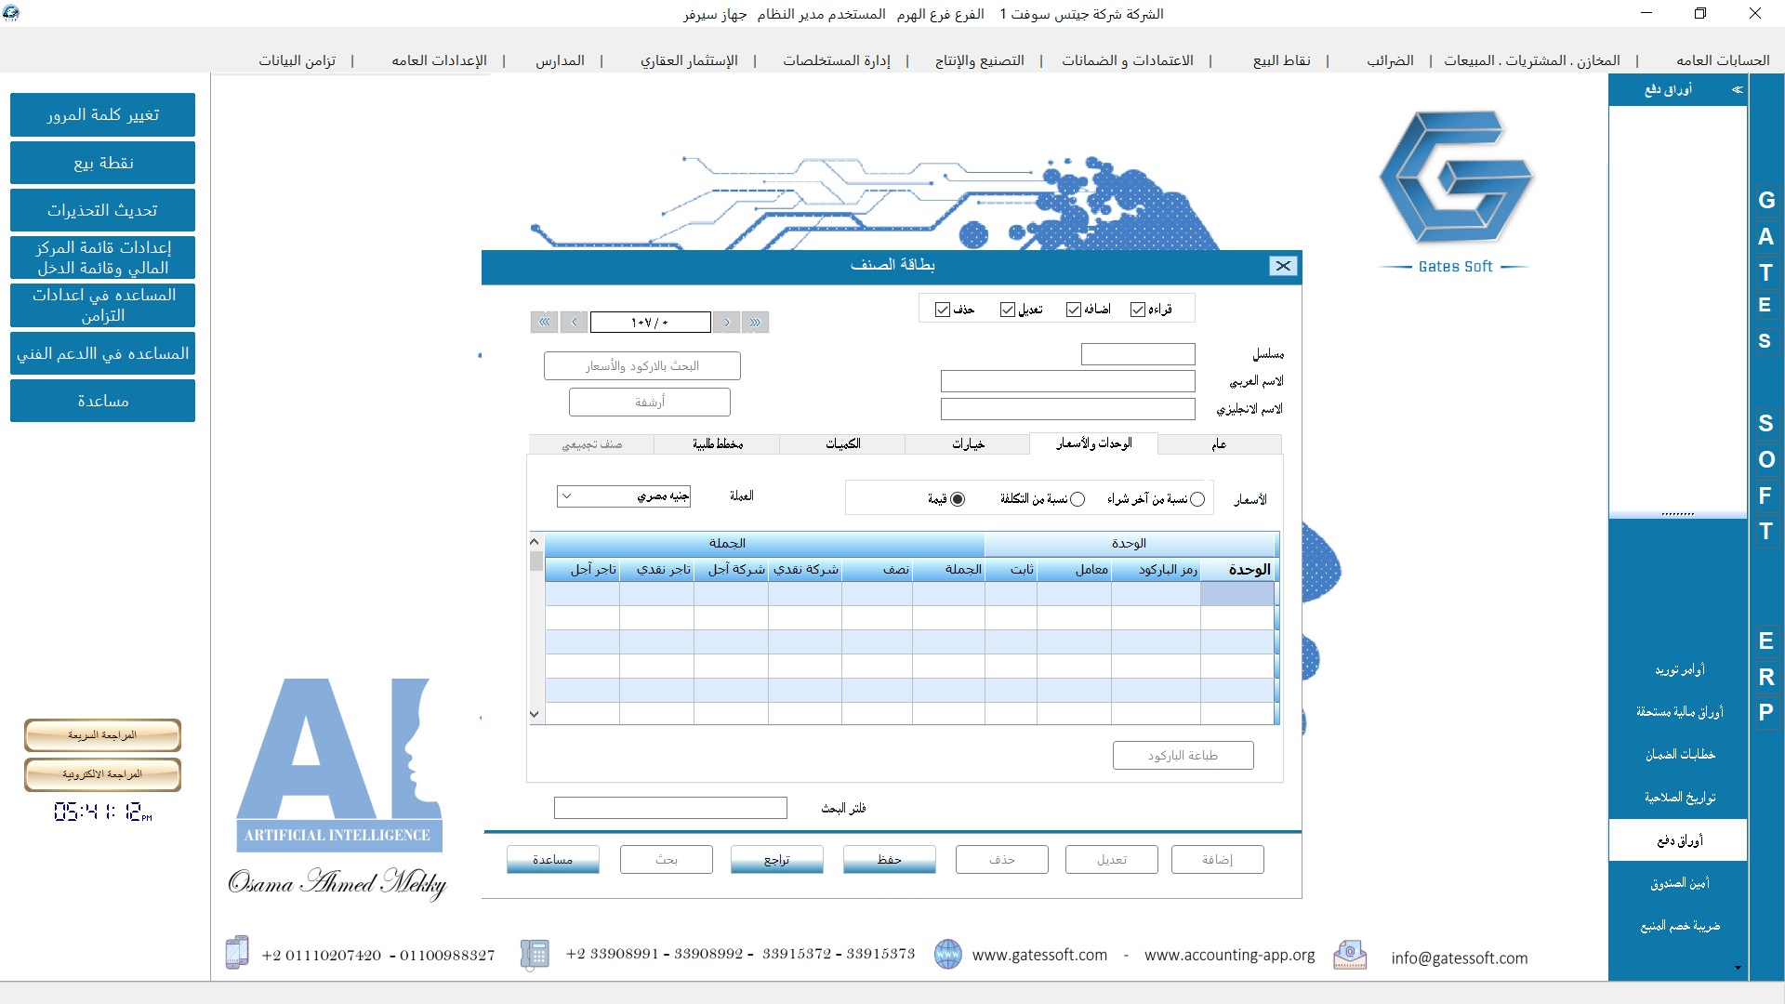1785x1004 pixels.
Task: Click the حذف delete button
Action: (1002, 860)
